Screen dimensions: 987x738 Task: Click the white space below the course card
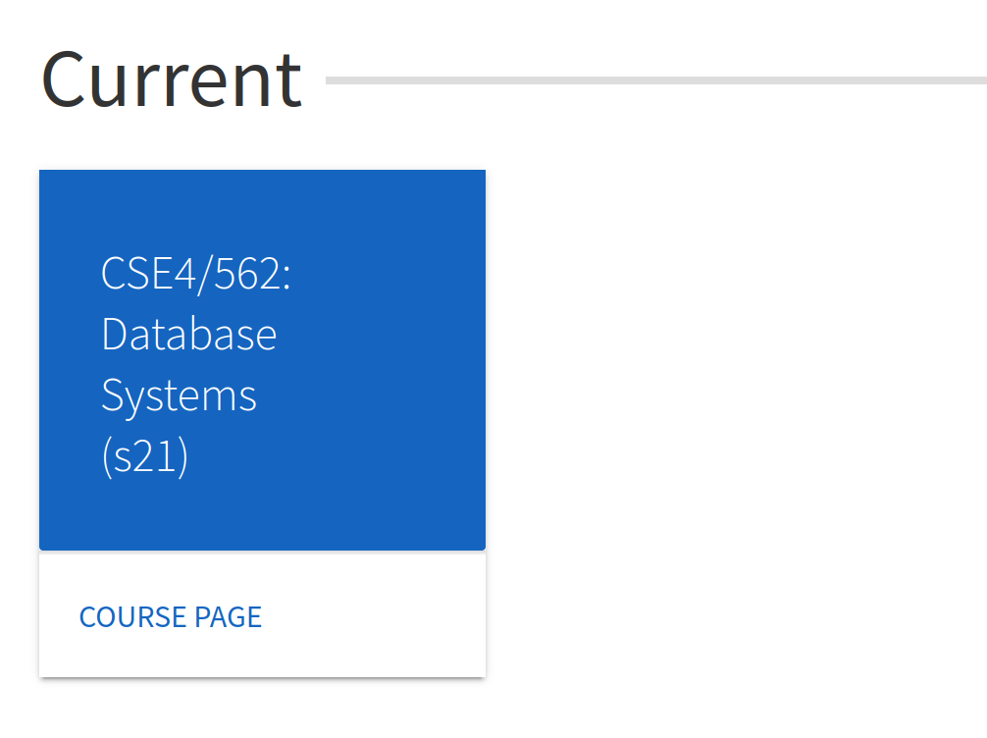(x=262, y=712)
